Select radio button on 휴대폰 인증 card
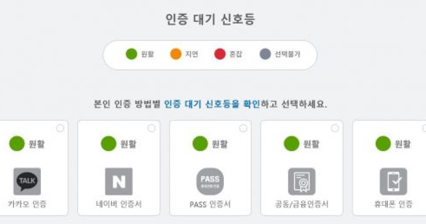Viewport: 426px width, 224px height. 424,128
